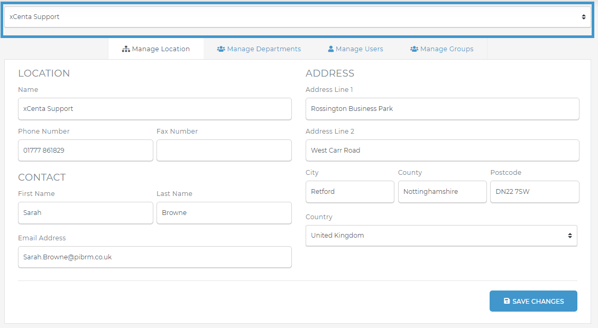Click the First Name label

[x=36, y=193]
